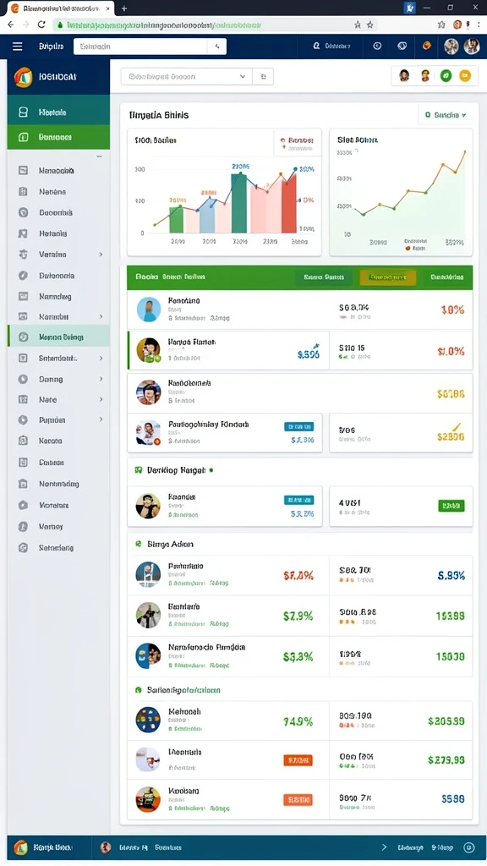Viewport: 487px width, 866px height.
Task: Open the dropdown selector above the dashboard panel
Action: [x=187, y=77]
